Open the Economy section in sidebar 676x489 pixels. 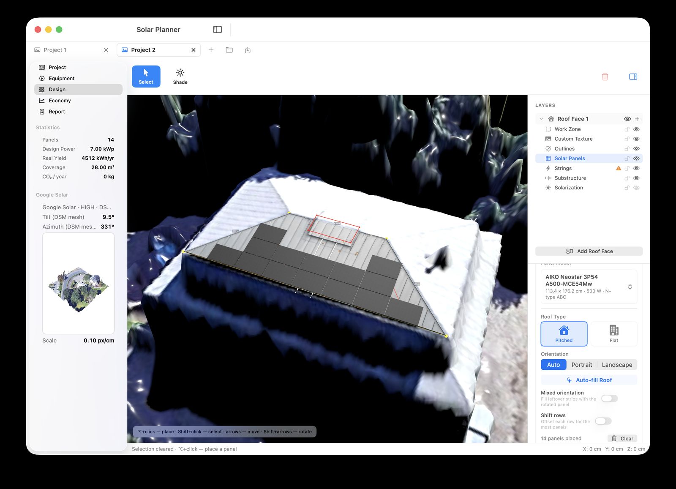(78, 101)
